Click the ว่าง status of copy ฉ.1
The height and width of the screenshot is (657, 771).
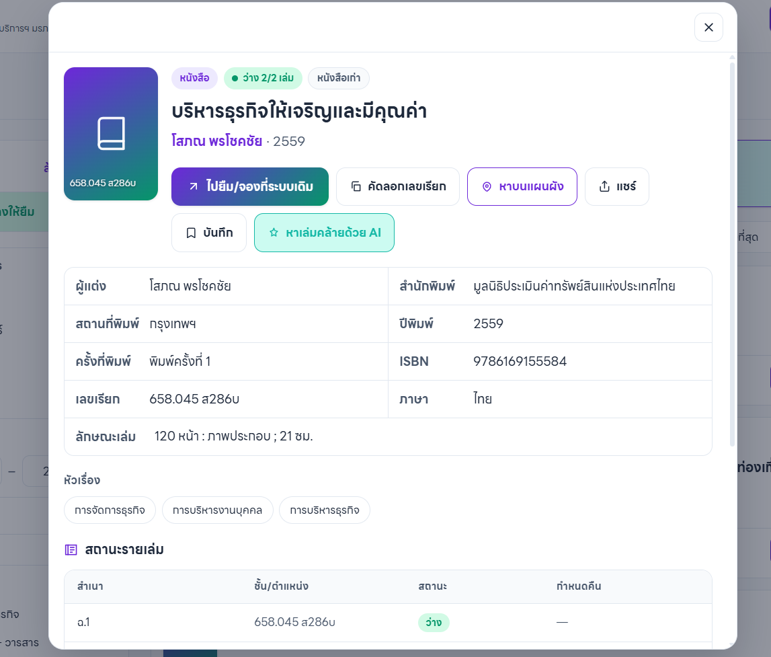coord(434,623)
